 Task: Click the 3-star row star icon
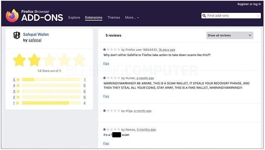(18, 91)
